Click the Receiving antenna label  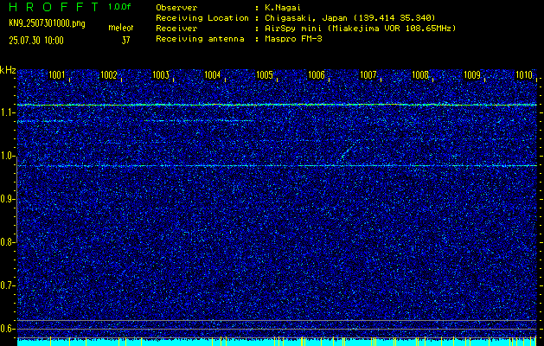click(200, 39)
